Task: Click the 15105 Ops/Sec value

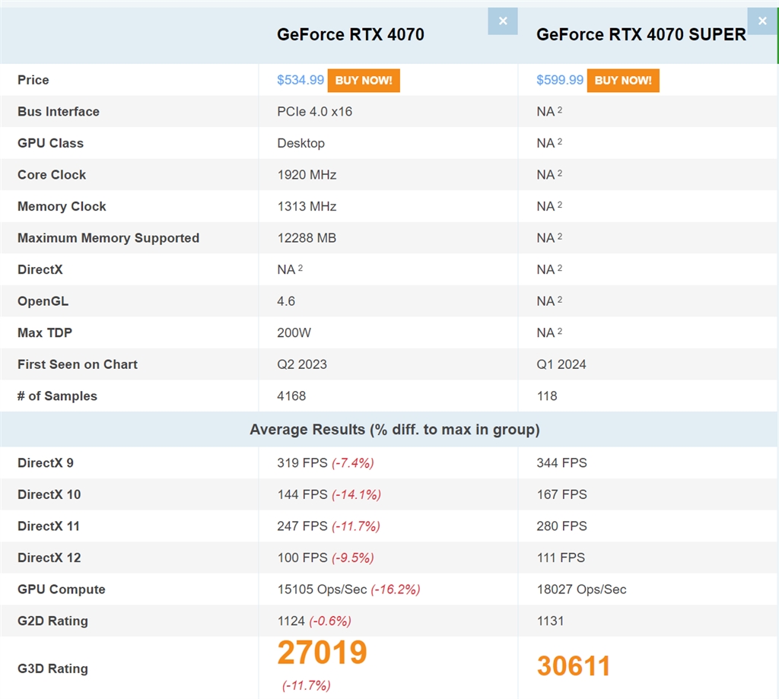Action: [x=322, y=589]
